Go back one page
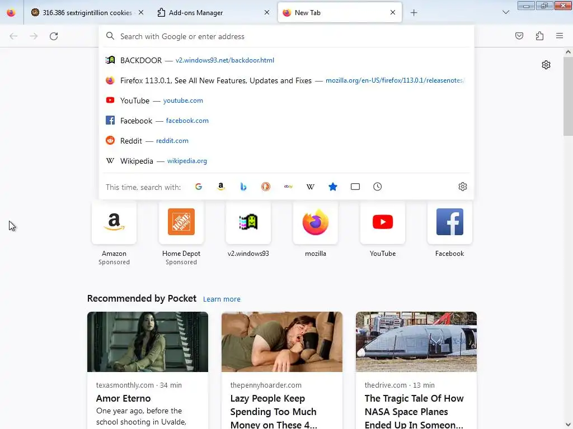The image size is (573, 429). 13,36
